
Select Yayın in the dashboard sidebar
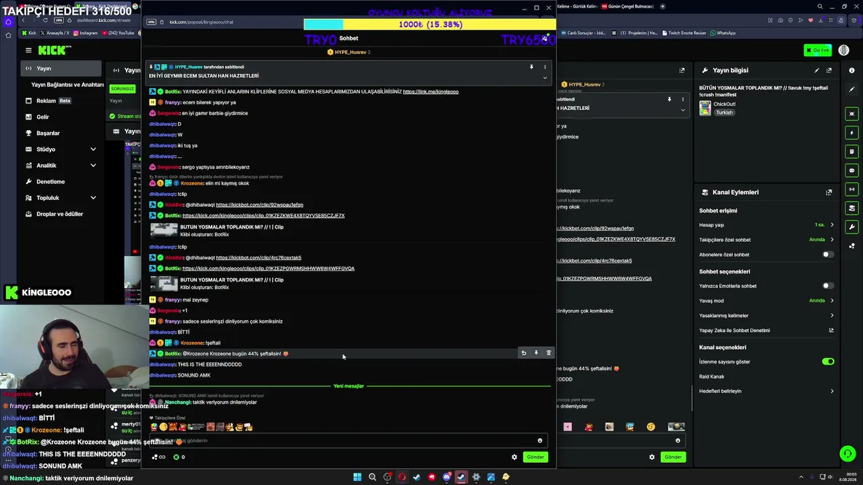pos(62,68)
